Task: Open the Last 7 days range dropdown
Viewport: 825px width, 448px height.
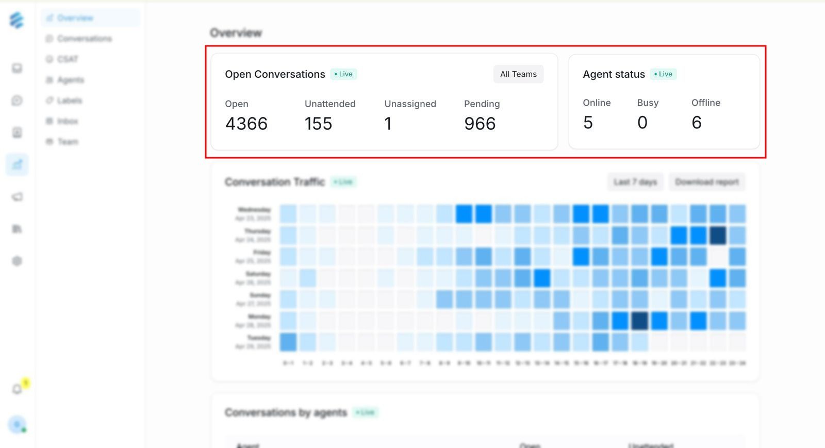Action: [635, 182]
